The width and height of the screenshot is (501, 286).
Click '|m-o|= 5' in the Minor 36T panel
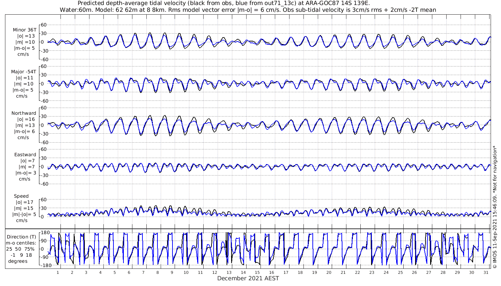click(24, 48)
